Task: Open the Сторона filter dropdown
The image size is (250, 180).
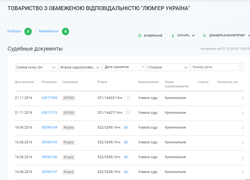Action: coord(168,67)
